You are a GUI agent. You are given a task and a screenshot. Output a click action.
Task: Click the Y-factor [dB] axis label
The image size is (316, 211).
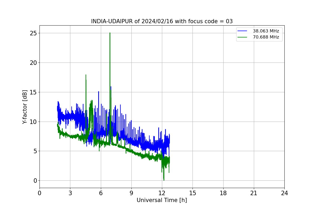tap(25, 107)
